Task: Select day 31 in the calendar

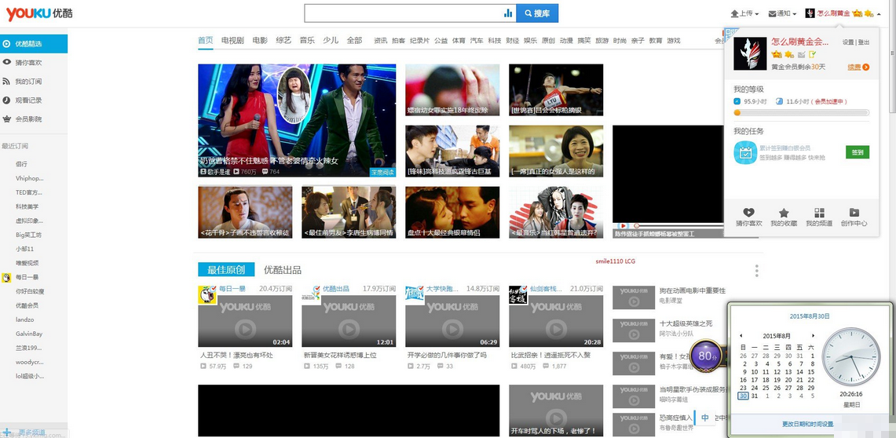Action: click(755, 396)
